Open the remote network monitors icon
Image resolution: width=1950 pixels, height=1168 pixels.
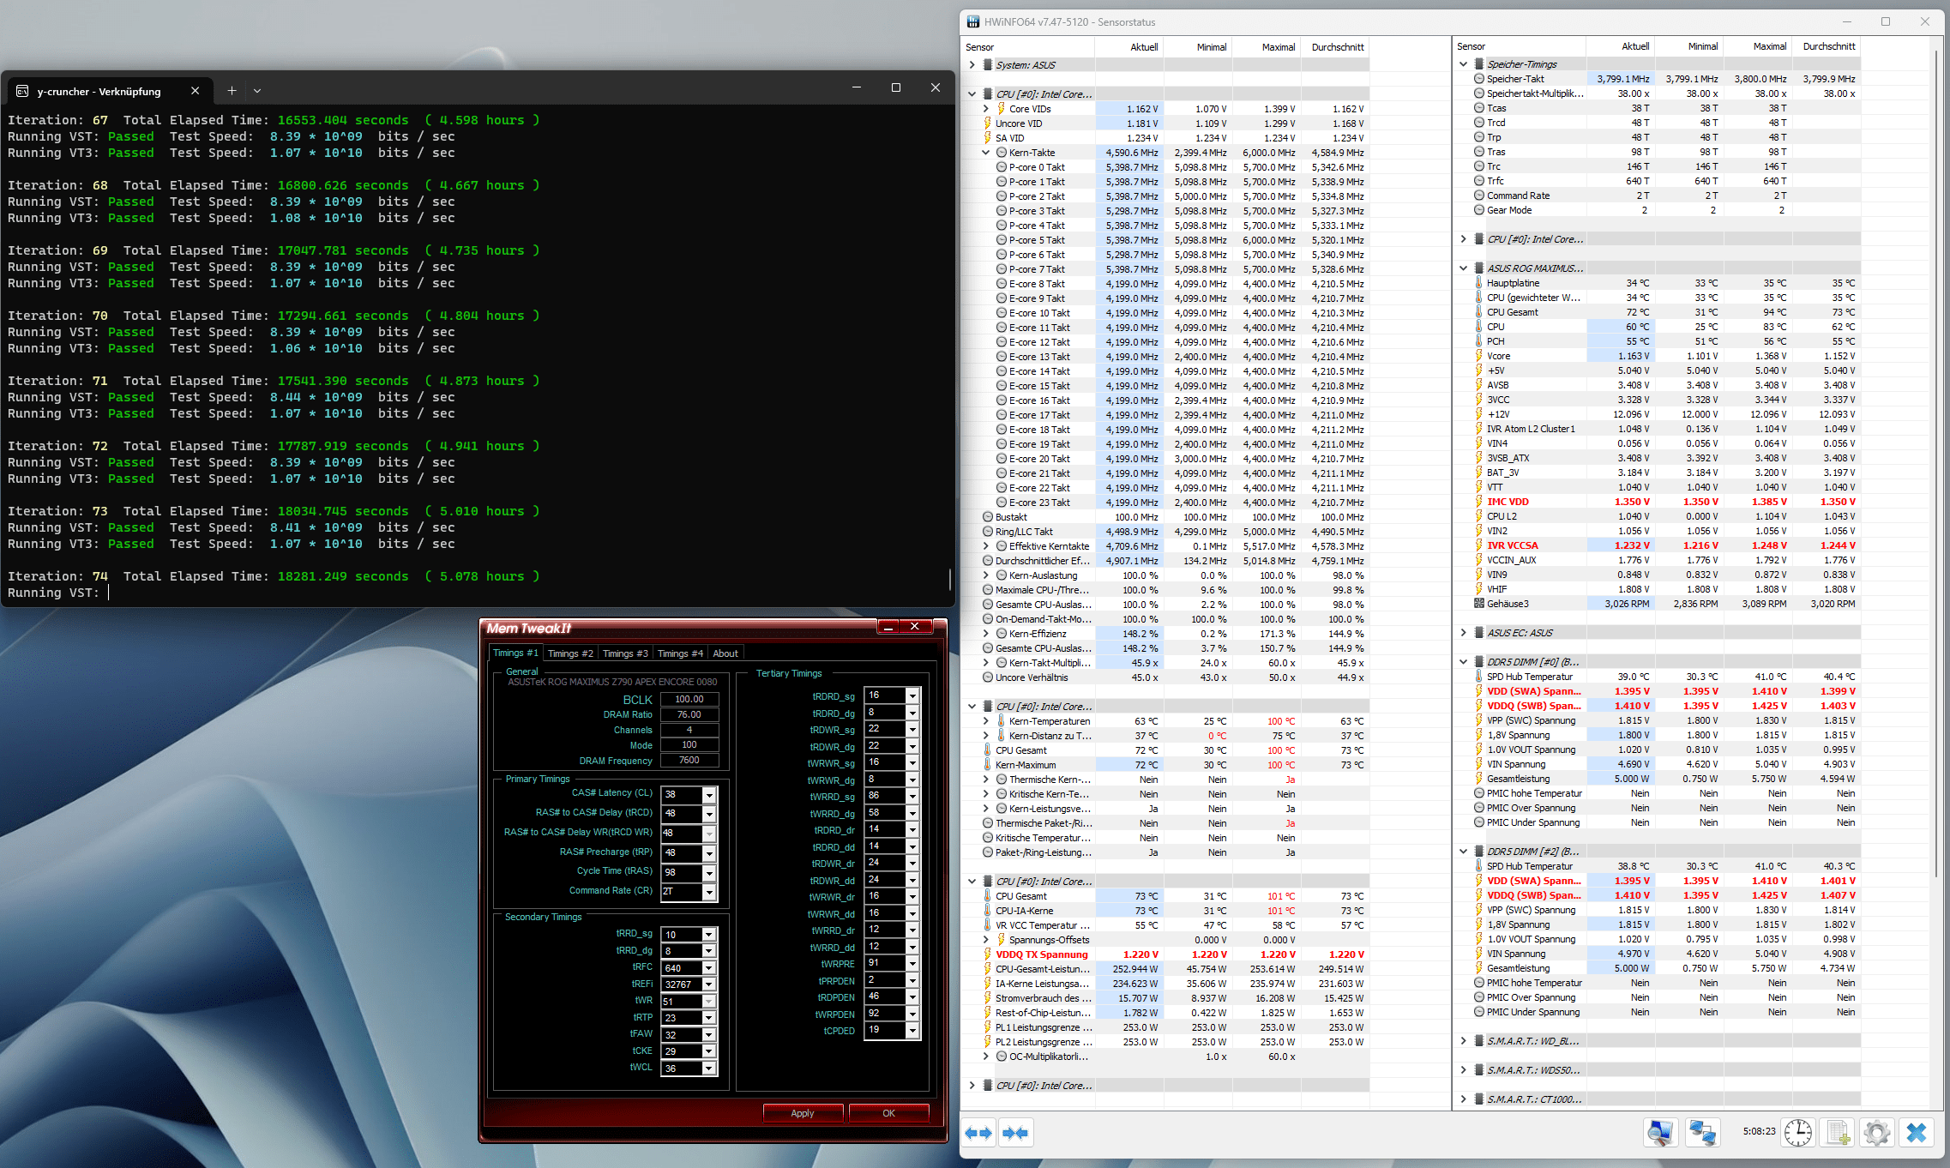point(1702,1132)
